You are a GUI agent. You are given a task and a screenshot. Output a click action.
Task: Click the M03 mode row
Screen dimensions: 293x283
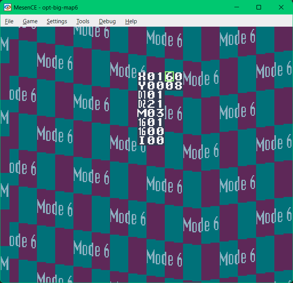click(151, 113)
